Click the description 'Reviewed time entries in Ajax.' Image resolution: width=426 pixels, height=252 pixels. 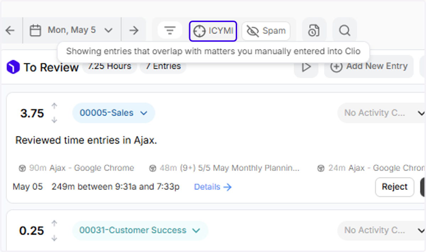(86, 140)
